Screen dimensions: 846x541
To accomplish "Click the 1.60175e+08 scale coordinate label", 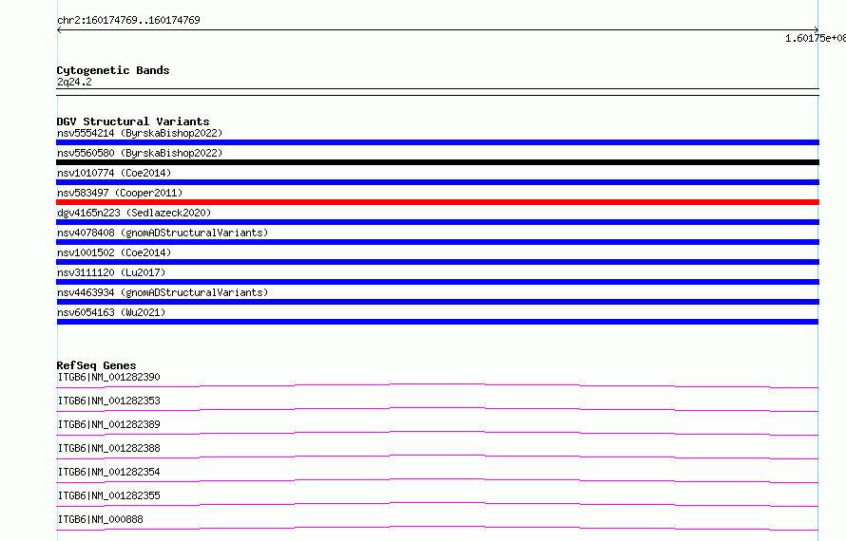I will tap(816, 38).
